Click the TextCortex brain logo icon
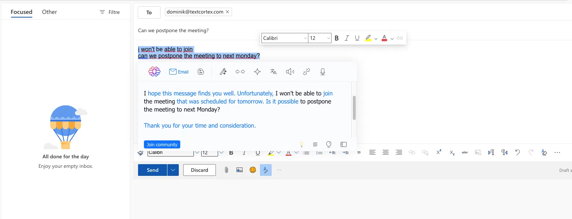572x219 pixels. pyautogui.click(x=154, y=72)
